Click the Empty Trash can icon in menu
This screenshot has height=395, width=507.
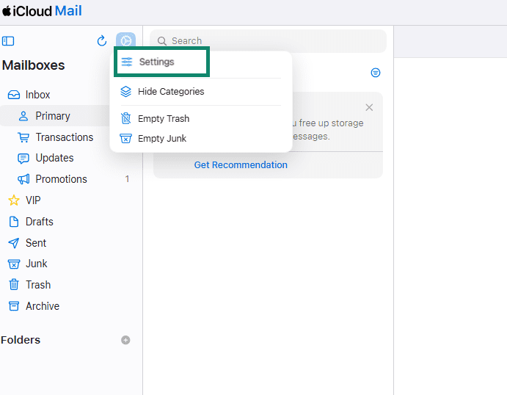(125, 118)
